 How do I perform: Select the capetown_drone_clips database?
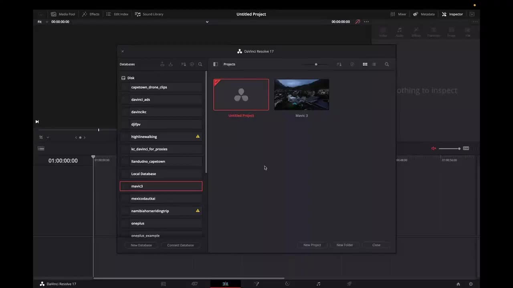click(161, 87)
